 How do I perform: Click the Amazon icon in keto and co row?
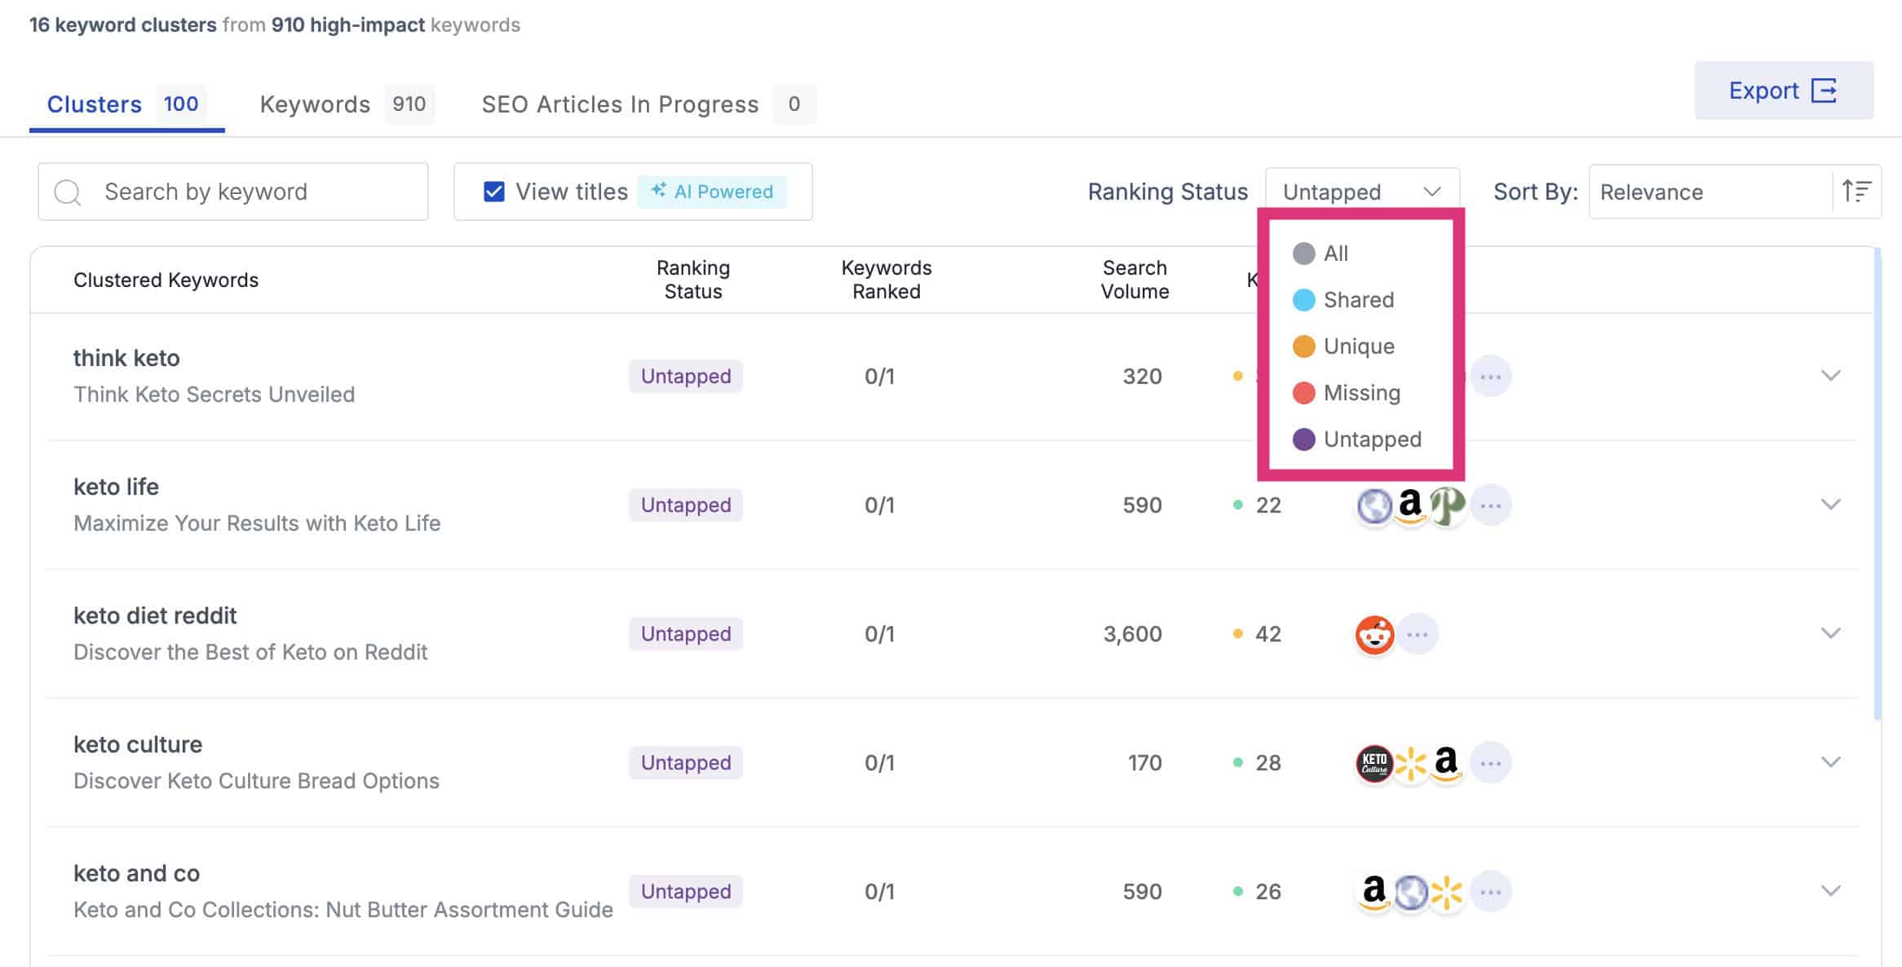pos(1374,892)
